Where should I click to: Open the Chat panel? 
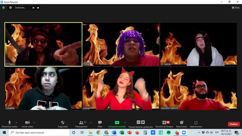coord(100,124)
